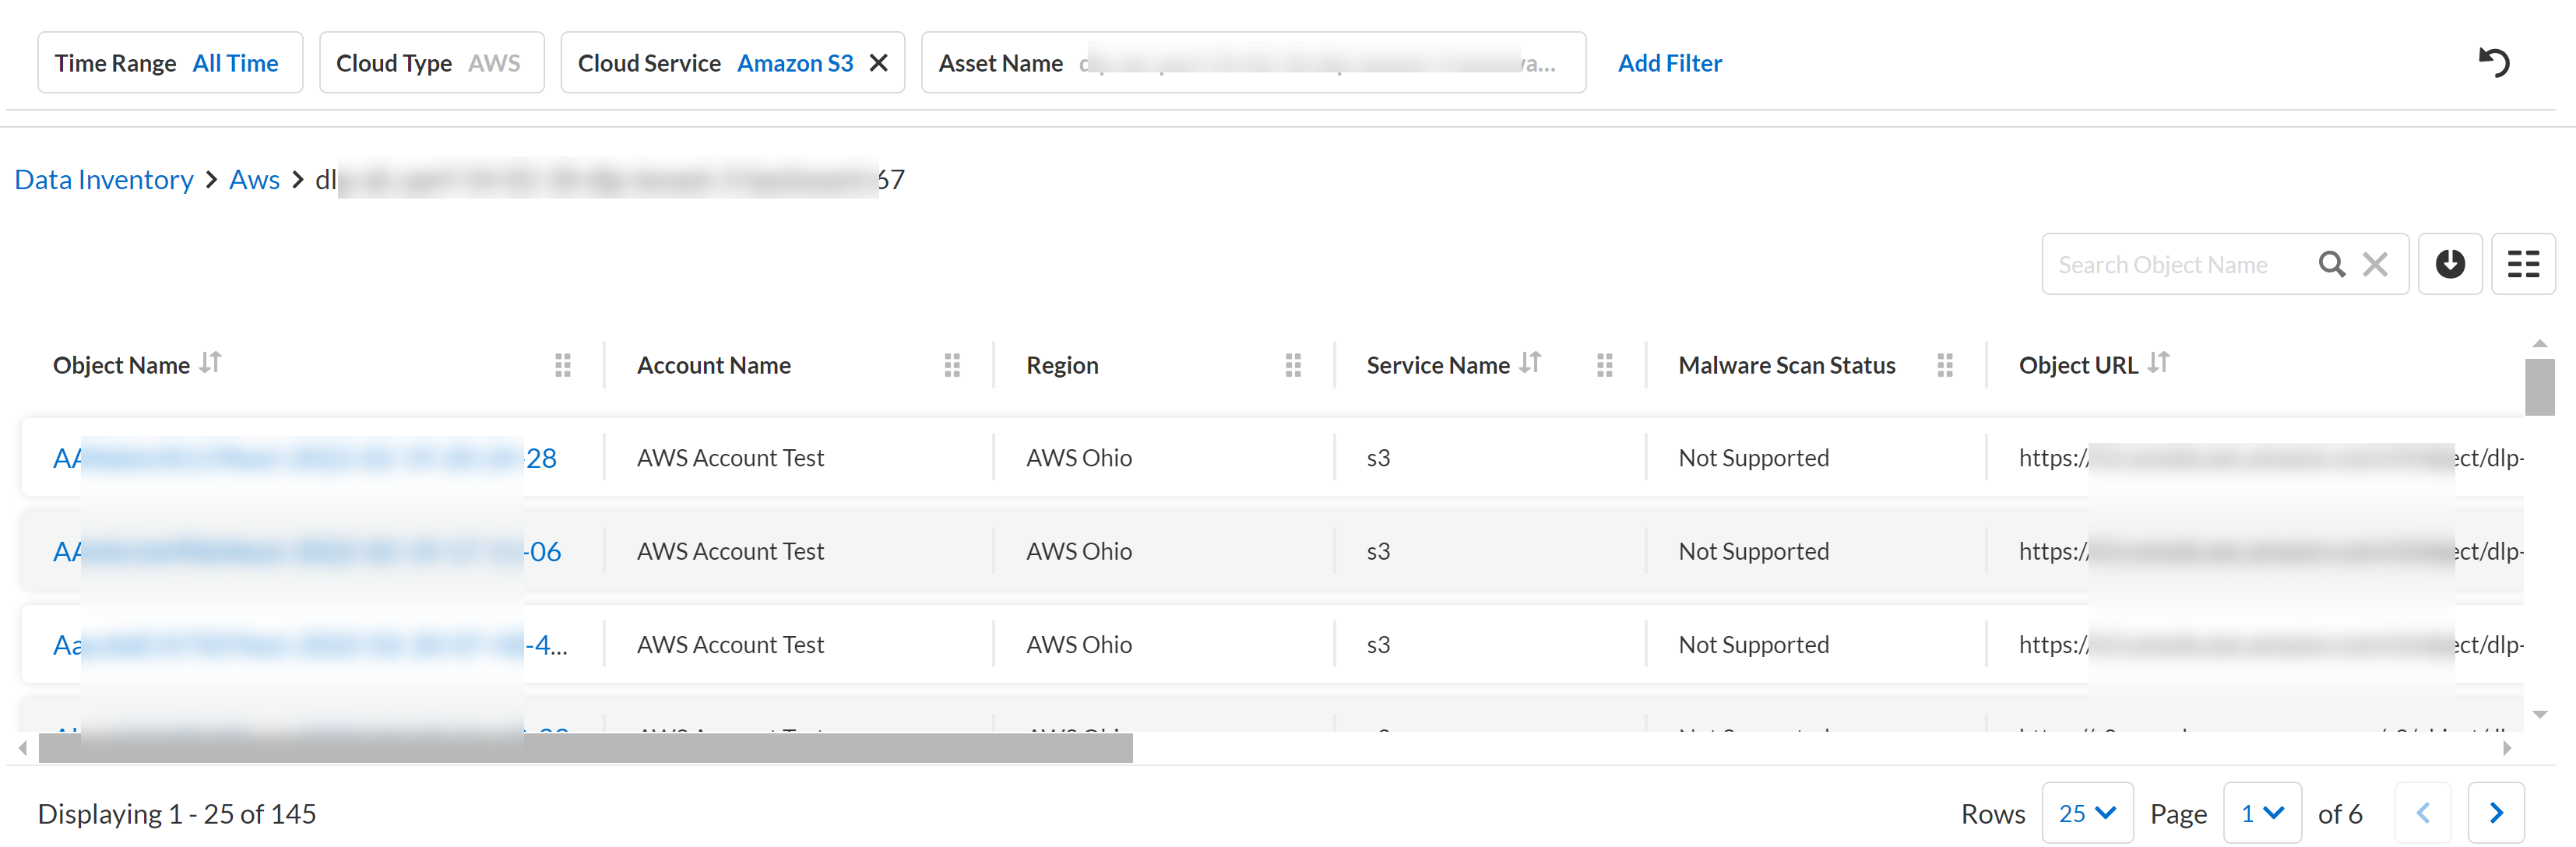The height and width of the screenshot is (847, 2576).
Task: Click the Account Name column header
Action: click(713, 365)
